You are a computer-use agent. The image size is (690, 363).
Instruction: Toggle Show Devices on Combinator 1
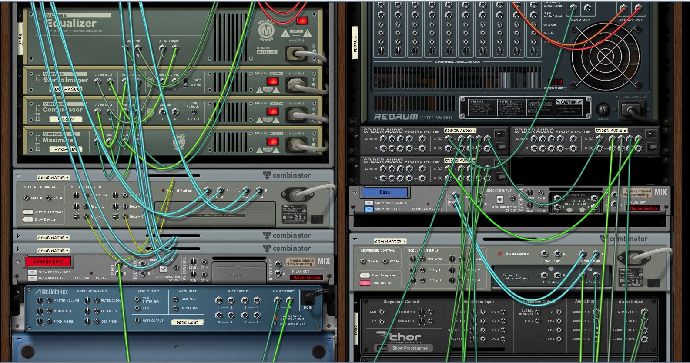[x=365, y=283]
